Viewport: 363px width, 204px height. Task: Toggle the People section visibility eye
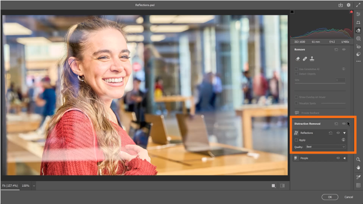(338, 158)
